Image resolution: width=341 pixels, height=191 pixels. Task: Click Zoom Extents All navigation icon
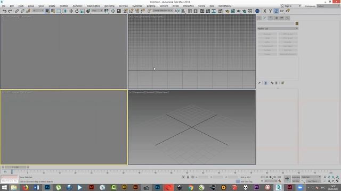337,177
